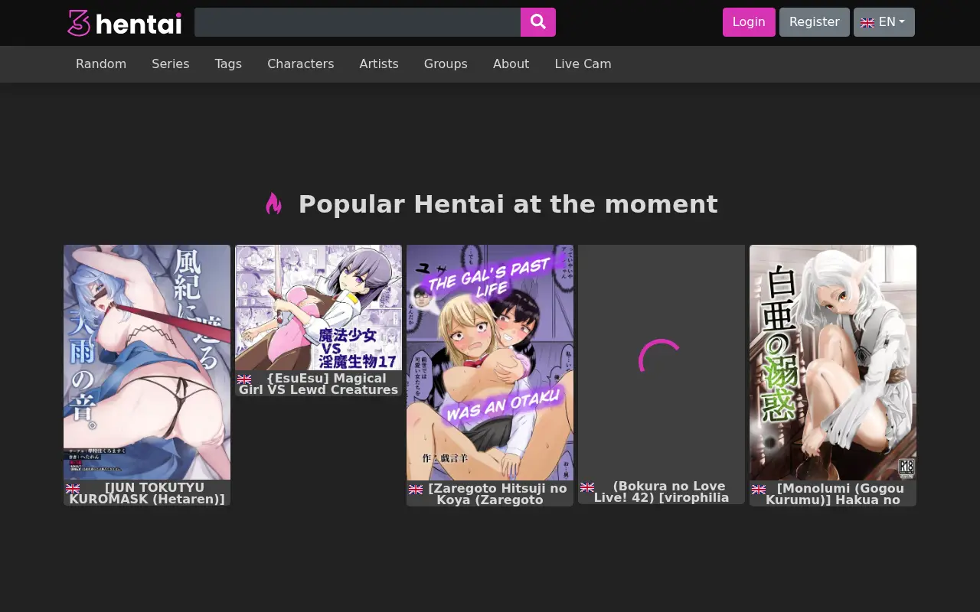Image resolution: width=980 pixels, height=612 pixels.
Task: Click the Register button
Action: tap(815, 22)
